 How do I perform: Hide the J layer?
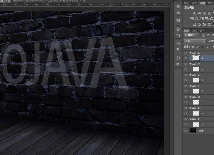pyautogui.click(x=186, y=91)
